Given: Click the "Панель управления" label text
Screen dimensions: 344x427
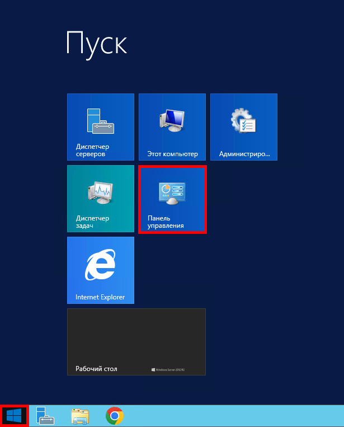Looking at the screenshot, I should pyautogui.click(x=166, y=222).
